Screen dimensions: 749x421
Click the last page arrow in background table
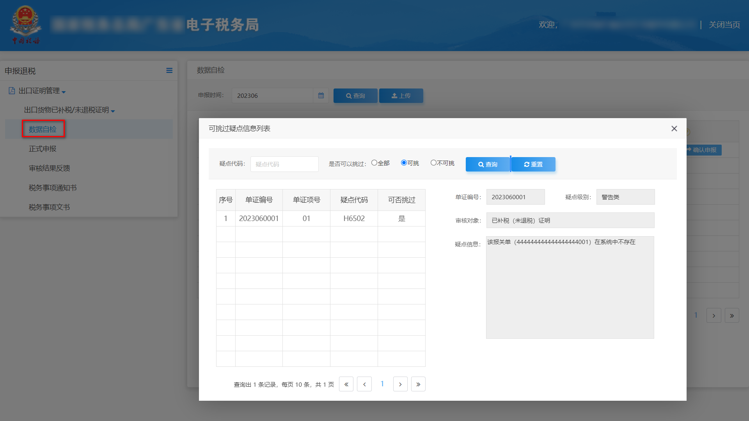(732, 316)
